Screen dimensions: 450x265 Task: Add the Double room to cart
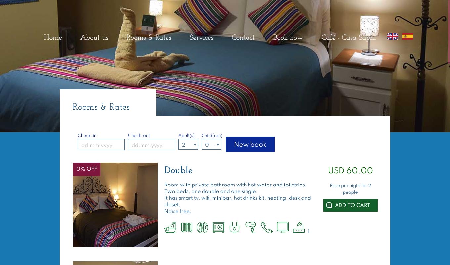(350, 205)
